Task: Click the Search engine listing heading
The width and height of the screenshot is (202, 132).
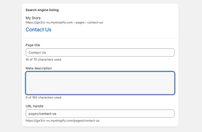Action: (x=42, y=10)
